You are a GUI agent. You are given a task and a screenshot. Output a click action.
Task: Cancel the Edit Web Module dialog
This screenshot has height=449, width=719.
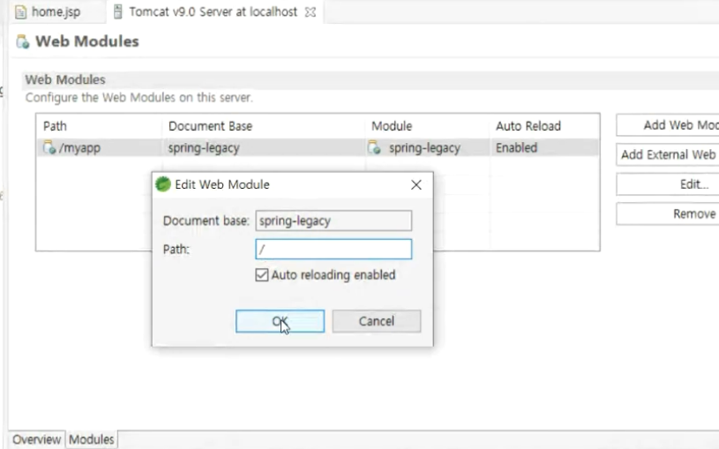[x=377, y=321]
